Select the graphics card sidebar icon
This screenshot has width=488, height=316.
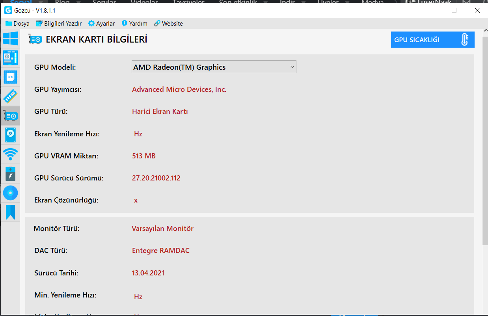point(10,115)
